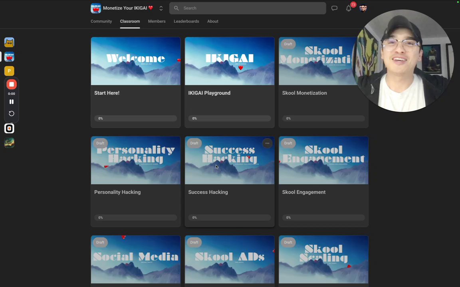Click Draft badge on Skool Monetization card
460x287 pixels.
coord(288,44)
